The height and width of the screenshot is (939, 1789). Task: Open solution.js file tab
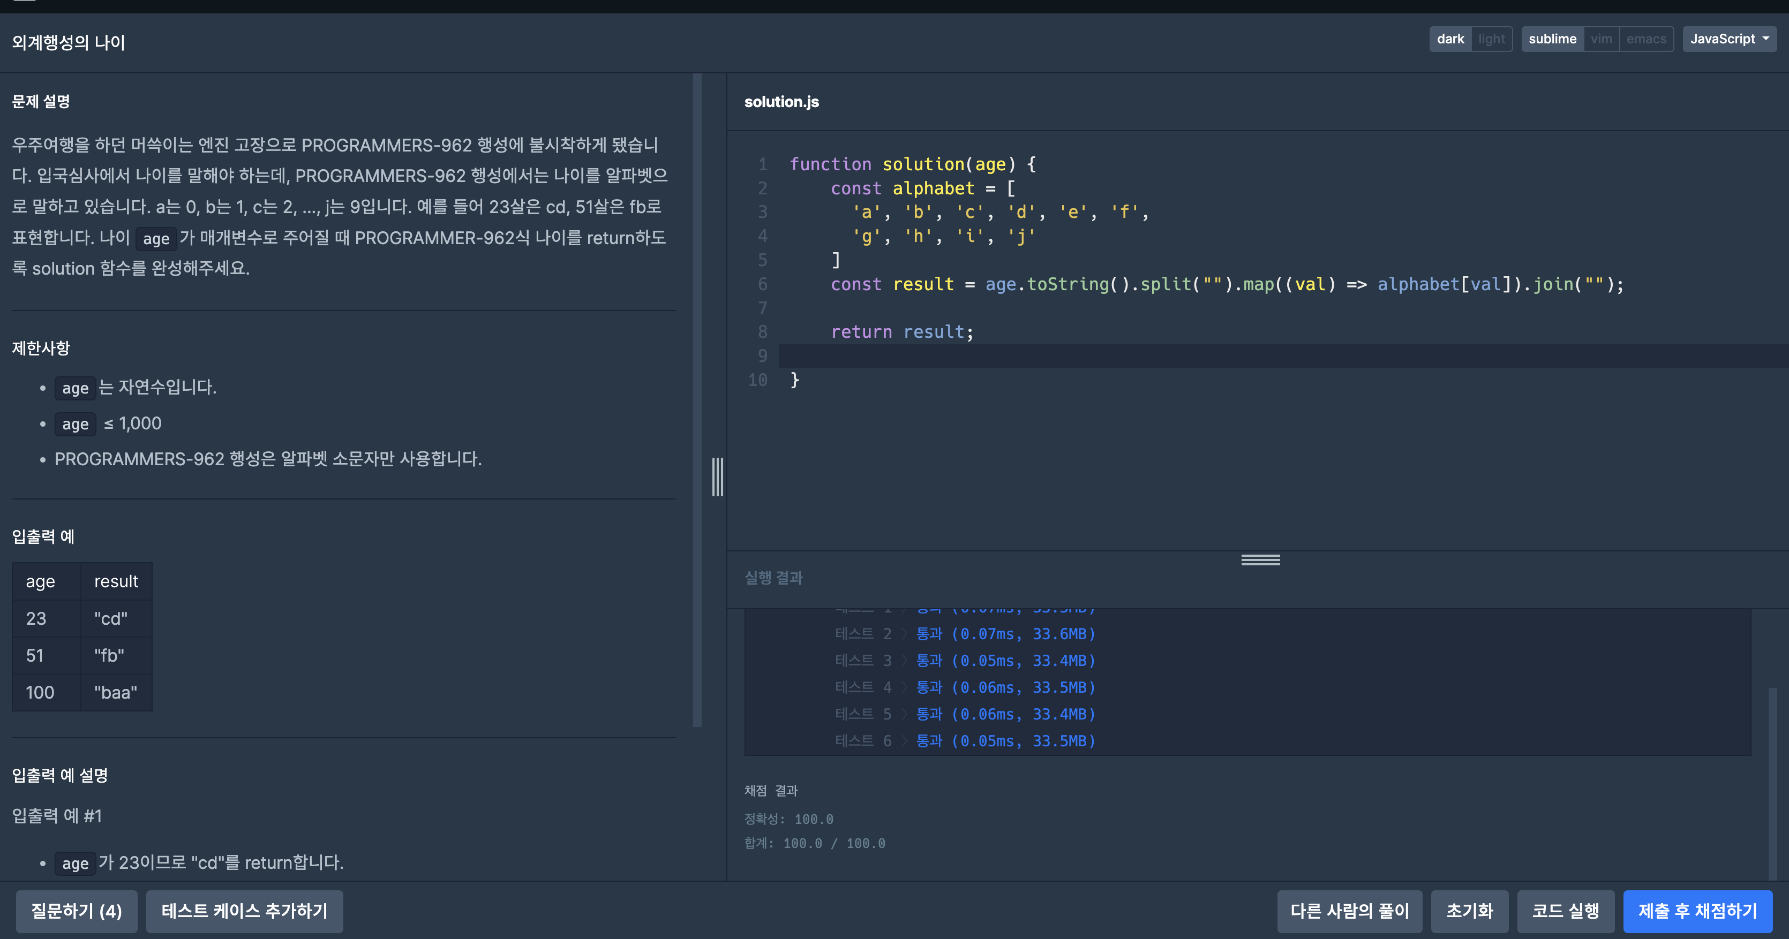(781, 102)
